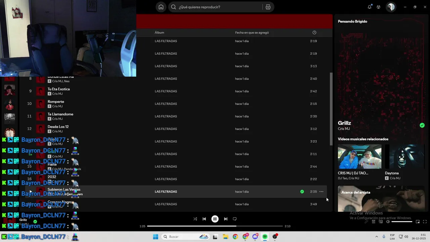Open the notifications bell

[370, 7]
